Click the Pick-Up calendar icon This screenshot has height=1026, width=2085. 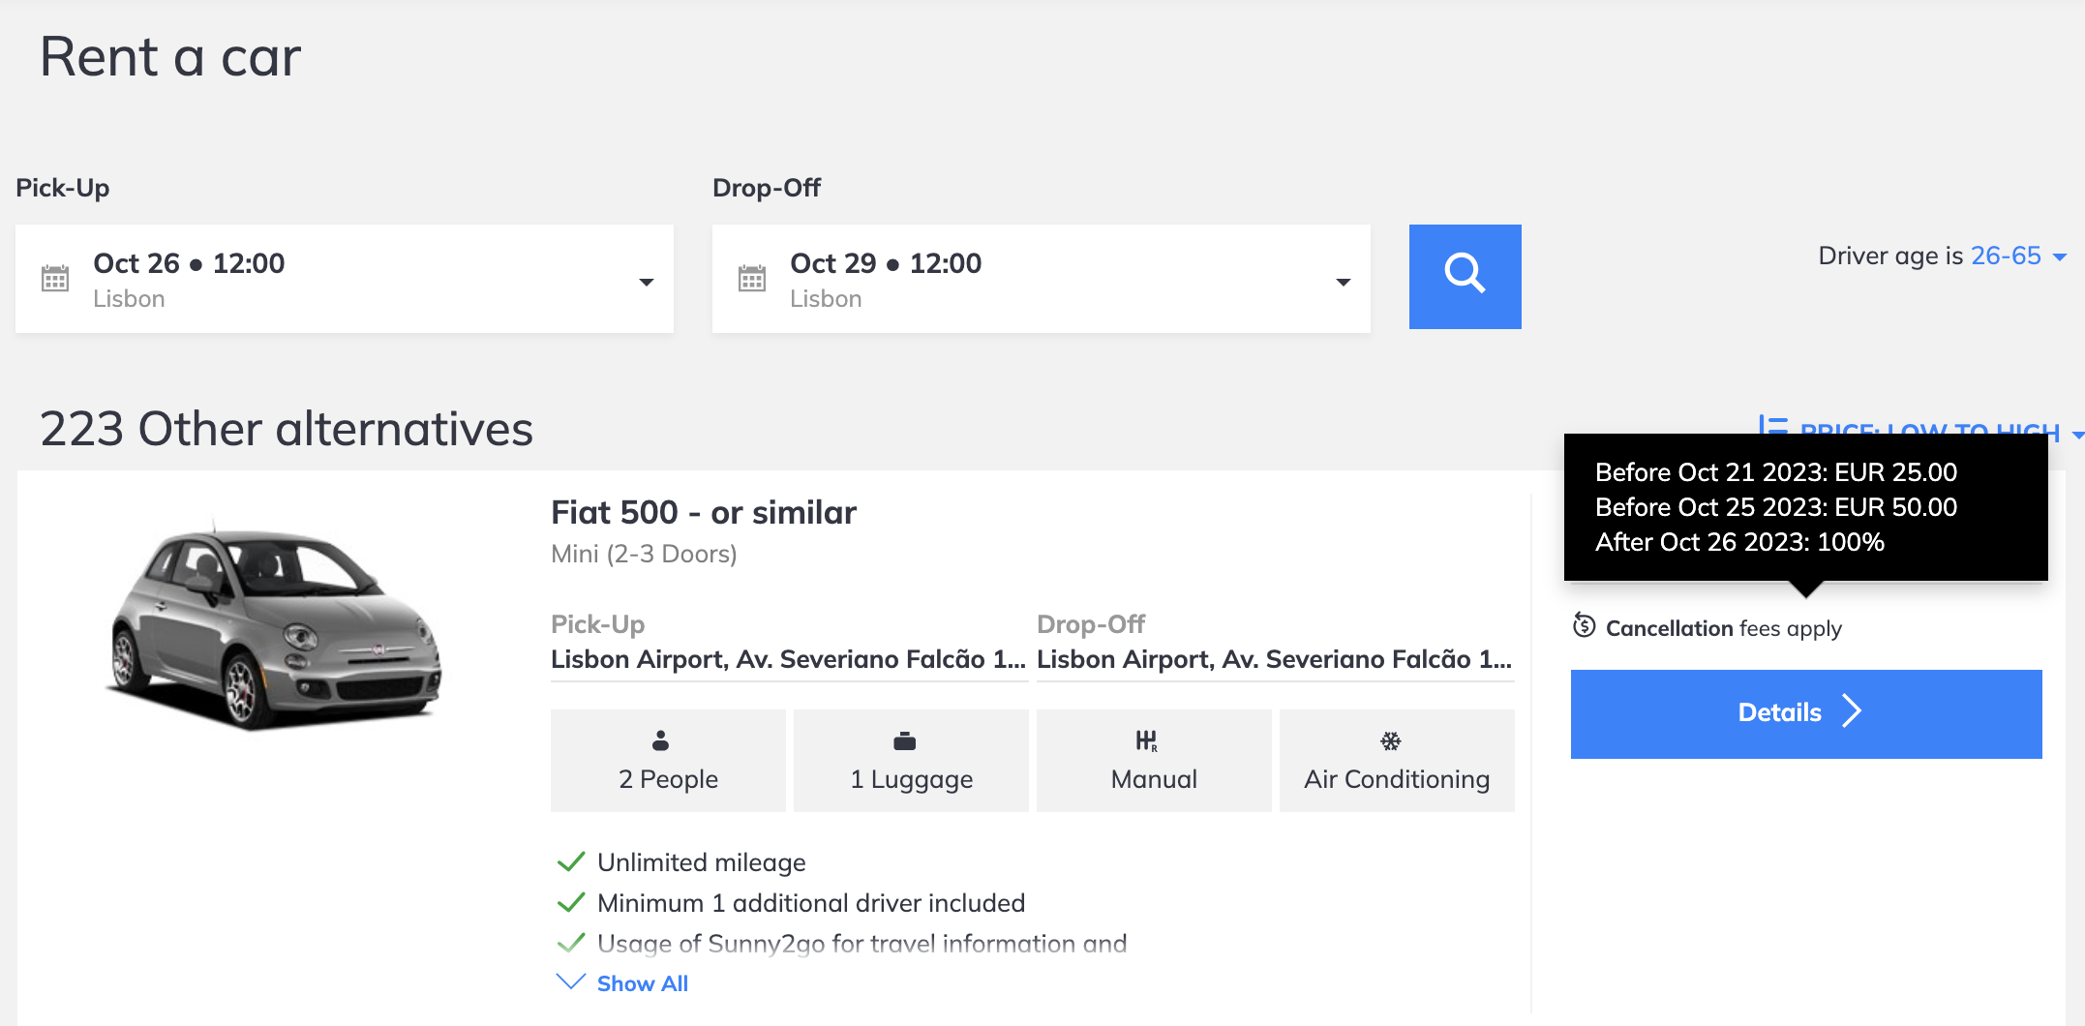point(55,279)
